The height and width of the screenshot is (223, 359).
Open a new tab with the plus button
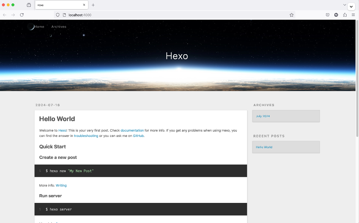point(93,5)
